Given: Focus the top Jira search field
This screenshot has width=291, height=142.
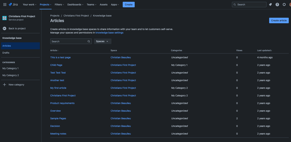Looking at the screenshot, I should tap(249, 4).
